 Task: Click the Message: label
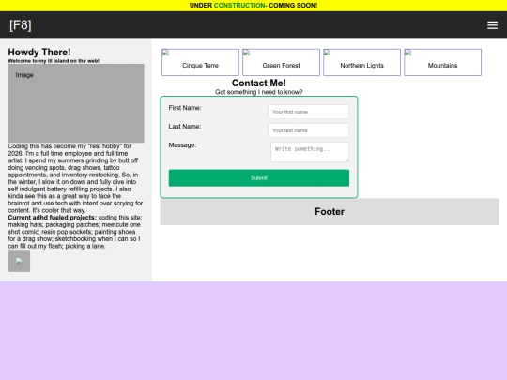click(182, 145)
